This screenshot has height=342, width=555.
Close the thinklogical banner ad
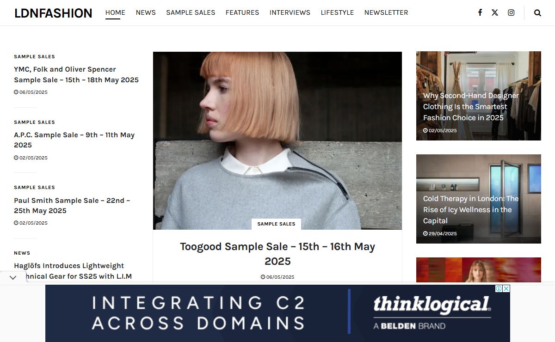[506, 289]
